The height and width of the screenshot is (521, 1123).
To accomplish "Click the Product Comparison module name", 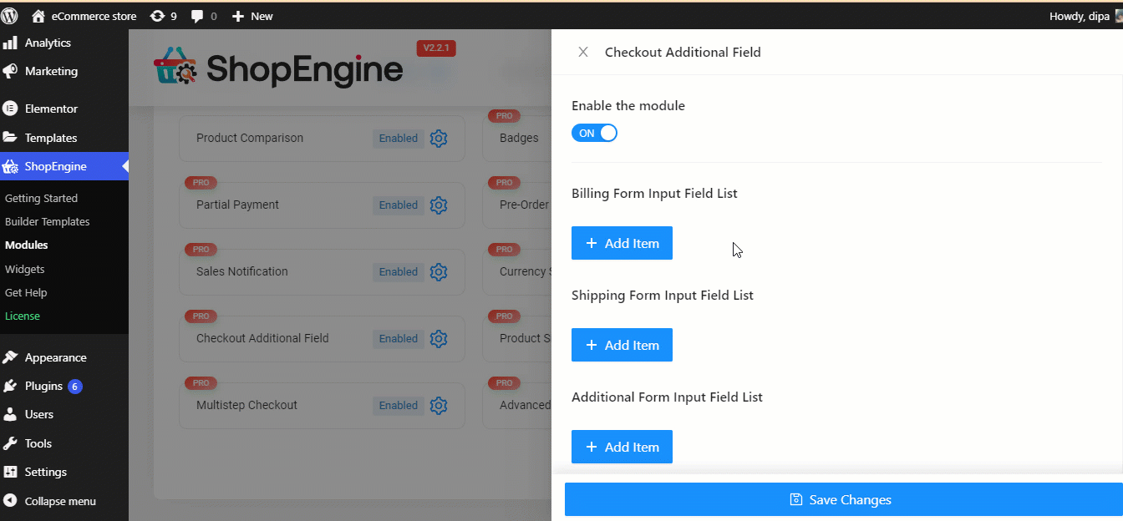I will tap(250, 138).
